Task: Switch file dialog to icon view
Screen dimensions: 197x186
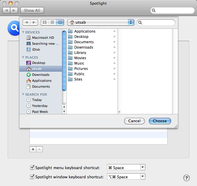Action: [x=45, y=23]
